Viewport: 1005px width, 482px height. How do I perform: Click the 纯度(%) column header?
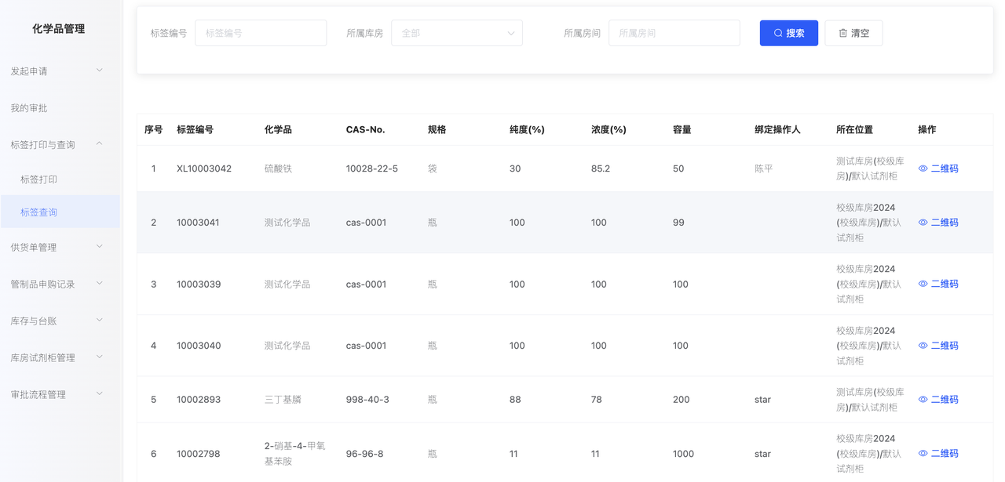527,129
